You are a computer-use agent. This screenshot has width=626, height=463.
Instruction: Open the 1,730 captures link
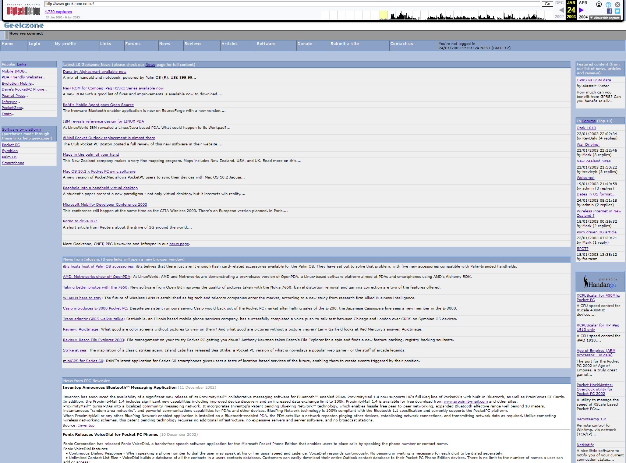(x=59, y=12)
